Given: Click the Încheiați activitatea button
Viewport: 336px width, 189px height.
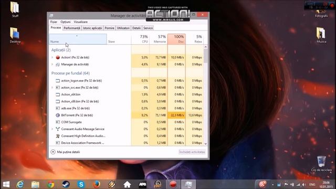Looking at the screenshot, I should click(192, 152).
